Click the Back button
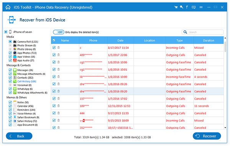Screen dimensions: 230x146 point(19,136)
